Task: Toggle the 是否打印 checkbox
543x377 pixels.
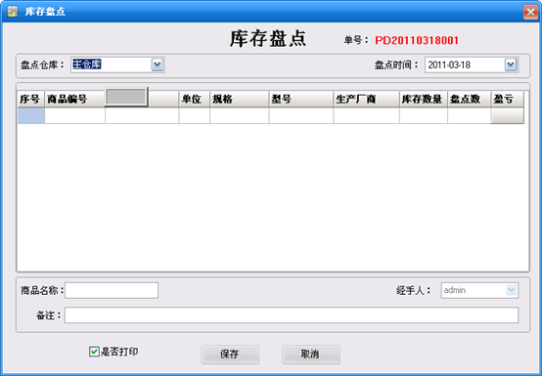Action: pyautogui.click(x=94, y=352)
